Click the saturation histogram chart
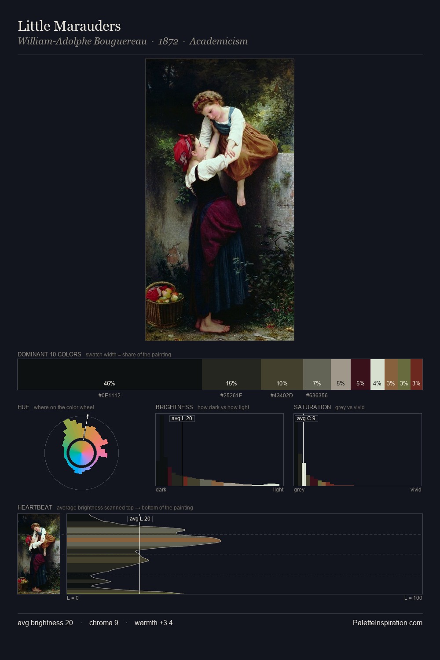Screen dimensions: 440x660 (358, 450)
